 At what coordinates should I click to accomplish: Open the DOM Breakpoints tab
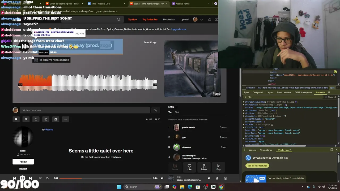303,93
